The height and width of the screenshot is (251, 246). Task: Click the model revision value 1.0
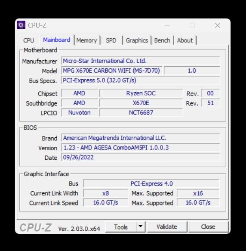point(192,71)
